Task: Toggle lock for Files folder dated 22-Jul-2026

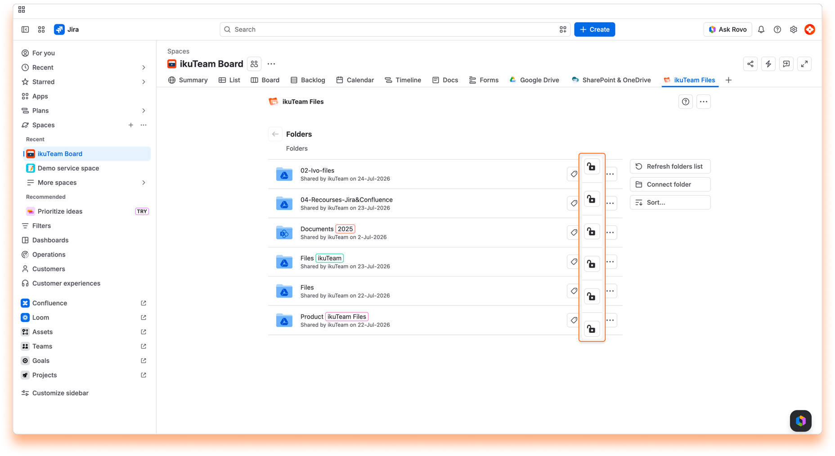Action: 592,296
